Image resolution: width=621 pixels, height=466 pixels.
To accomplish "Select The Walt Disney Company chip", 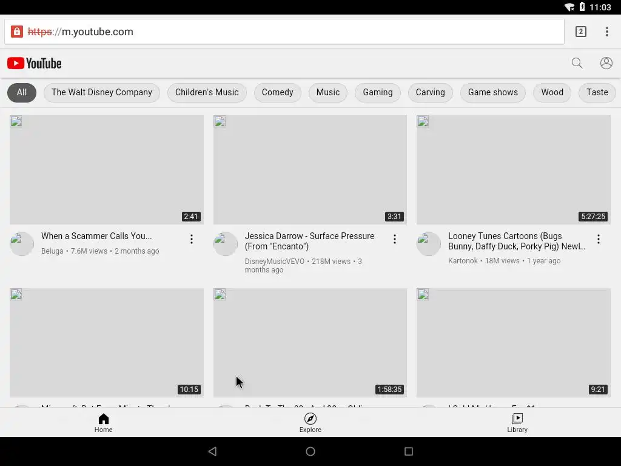I will (102, 92).
